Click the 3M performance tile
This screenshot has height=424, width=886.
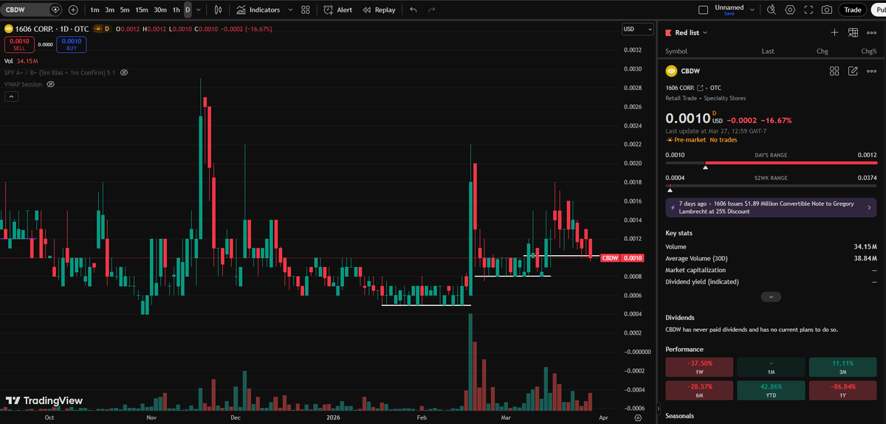tap(843, 366)
